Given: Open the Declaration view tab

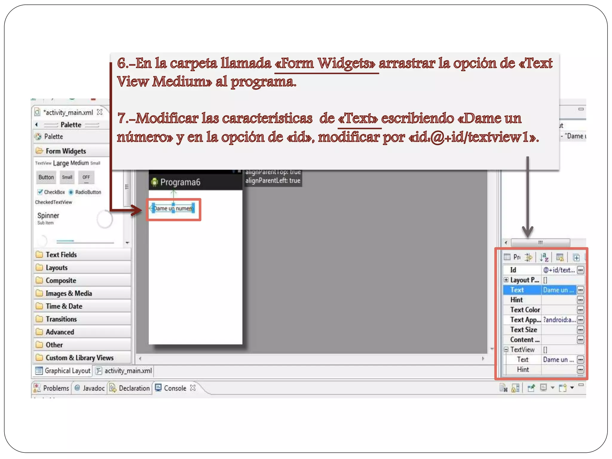Looking at the screenshot, I should coord(129,388).
